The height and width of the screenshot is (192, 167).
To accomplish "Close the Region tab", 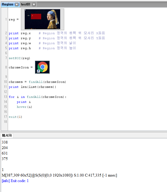I will 17,4.
